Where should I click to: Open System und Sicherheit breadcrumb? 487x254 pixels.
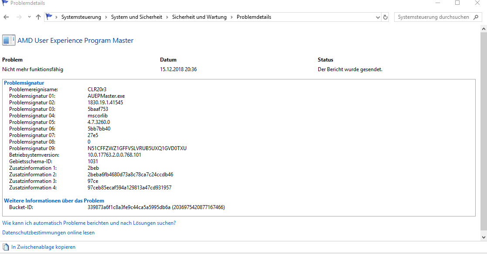(136, 17)
